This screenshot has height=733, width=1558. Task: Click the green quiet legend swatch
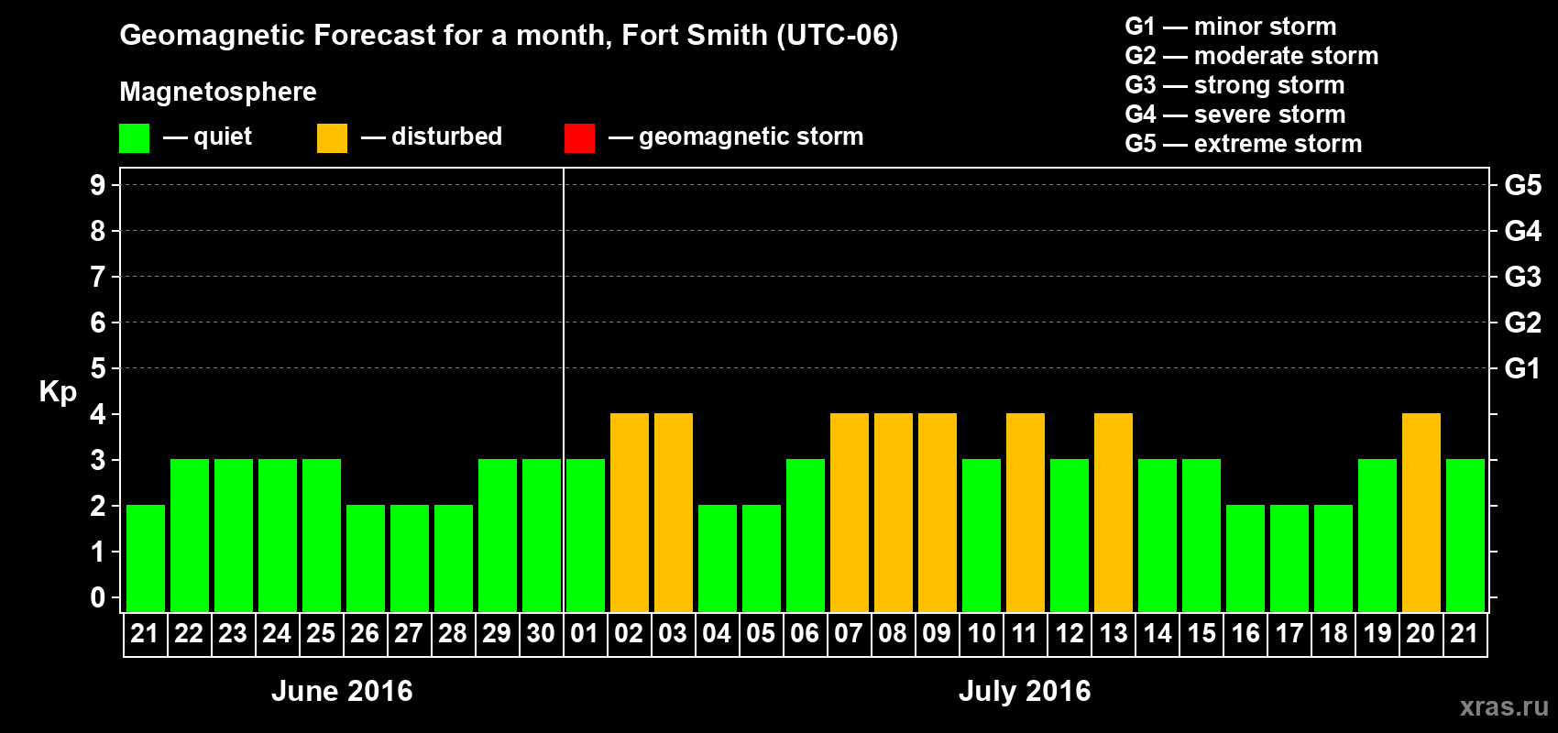(x=134, y=138)
